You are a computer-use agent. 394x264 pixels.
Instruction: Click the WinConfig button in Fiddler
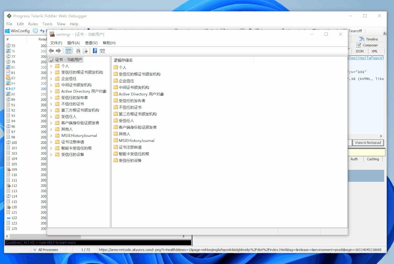17,31
